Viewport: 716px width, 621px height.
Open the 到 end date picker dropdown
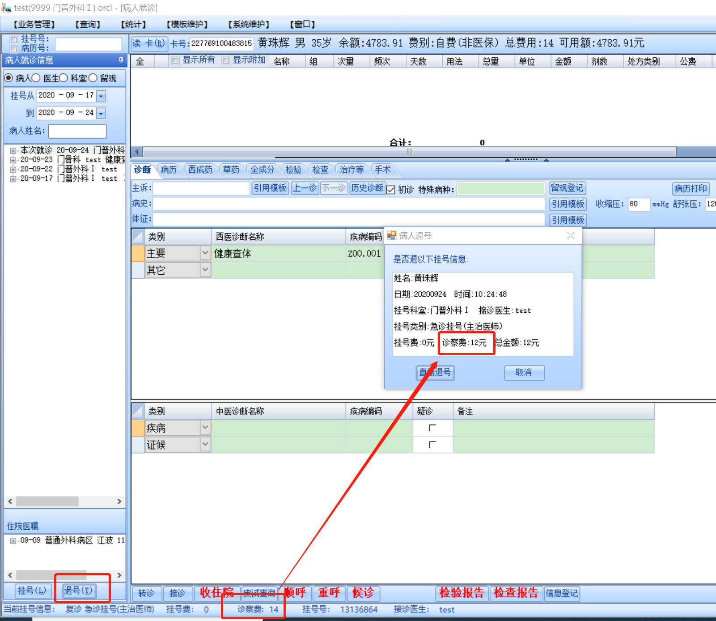click(101, 113)
